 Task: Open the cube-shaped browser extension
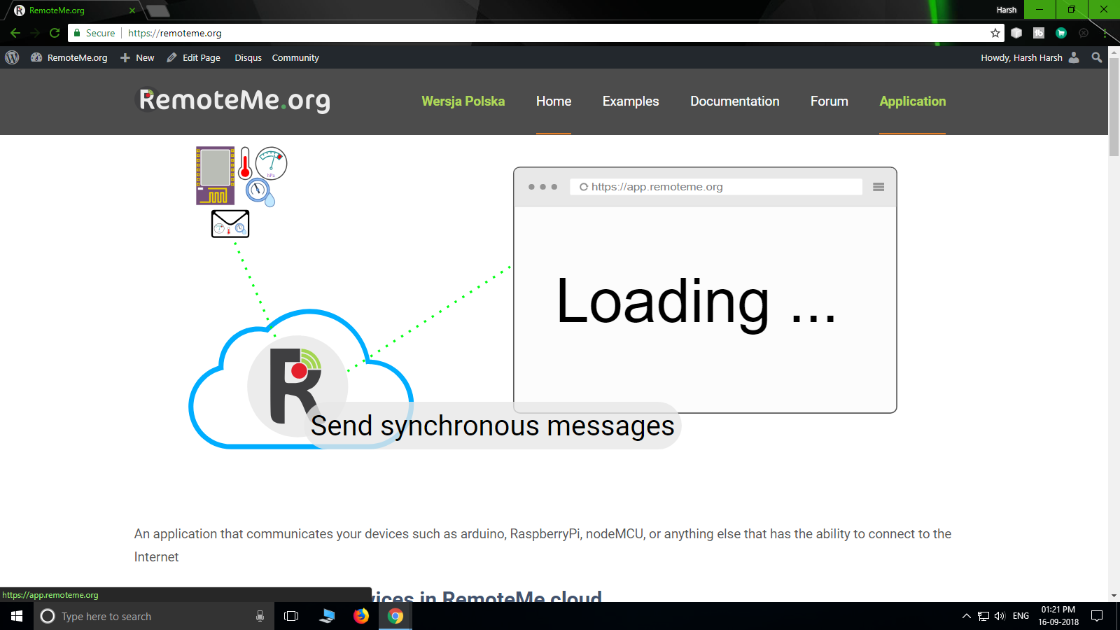coord(1016,32)
